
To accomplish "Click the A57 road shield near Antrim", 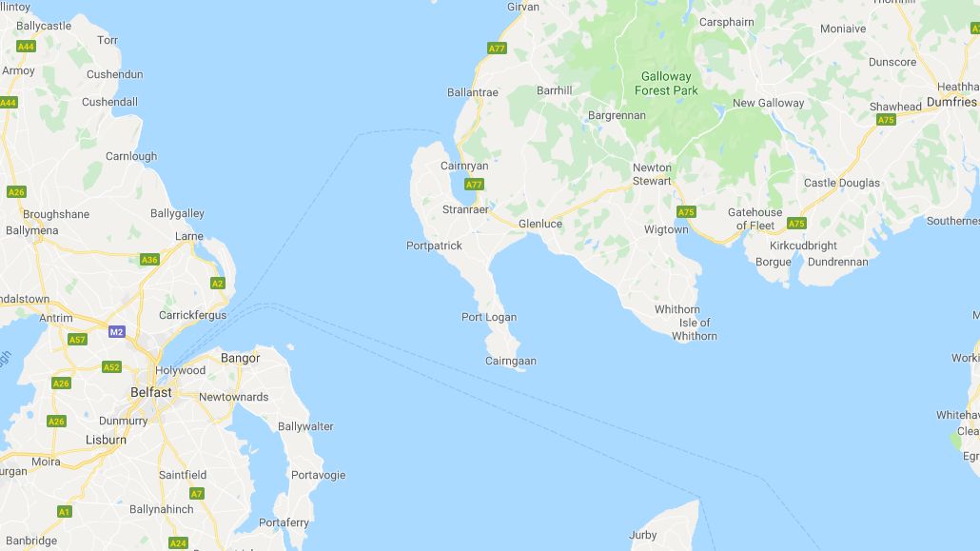I will pyautogui.click(x=77, y=340).
